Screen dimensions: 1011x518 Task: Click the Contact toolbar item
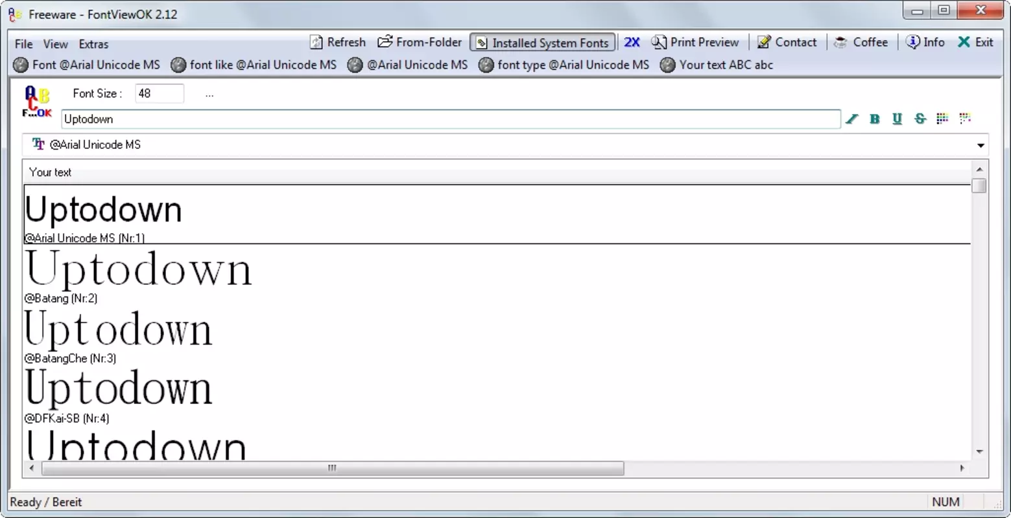(x=787, y=42)
